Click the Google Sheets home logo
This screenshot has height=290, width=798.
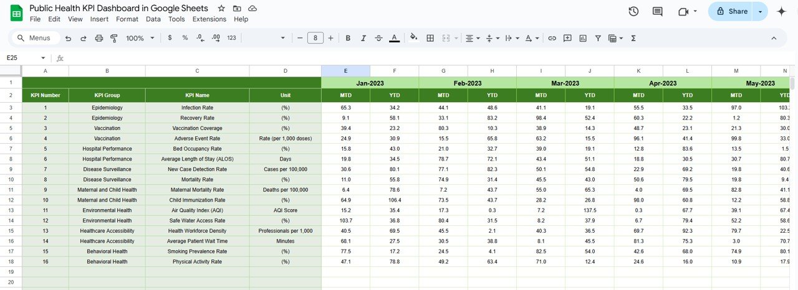tap(16, 13)
